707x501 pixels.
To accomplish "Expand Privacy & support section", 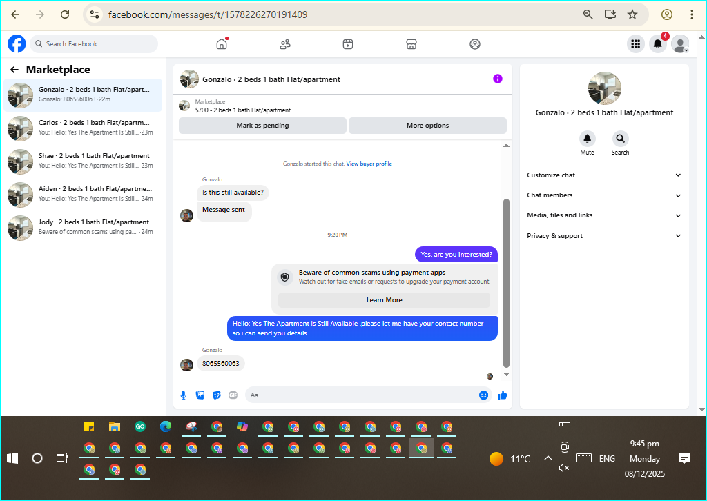I will (x=603, y=235).
